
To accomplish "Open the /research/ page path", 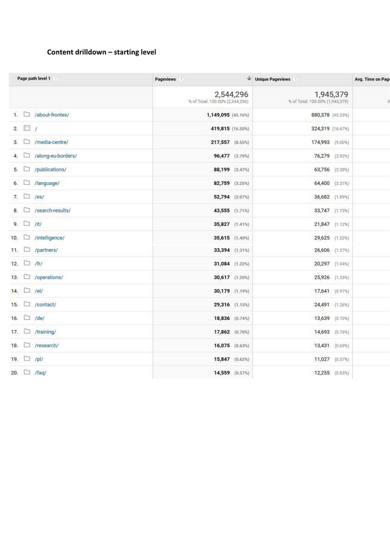I will tap(46, 346).
